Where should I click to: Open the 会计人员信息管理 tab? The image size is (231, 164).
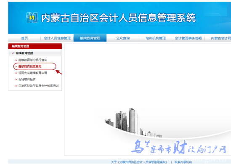[x=57, y=38]
